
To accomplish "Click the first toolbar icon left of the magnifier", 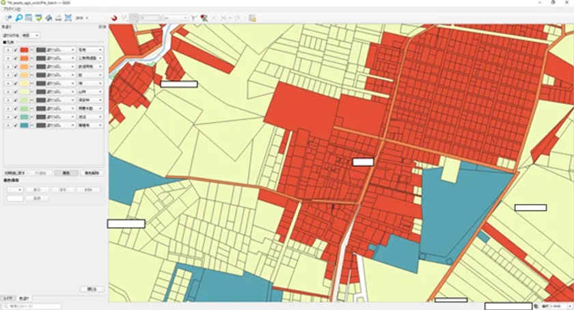I will pyautogui.click(x=9, y=18).
